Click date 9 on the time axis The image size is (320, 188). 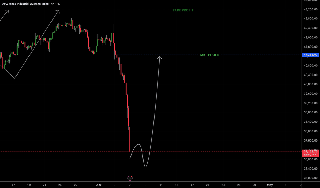tap(146, 185)
